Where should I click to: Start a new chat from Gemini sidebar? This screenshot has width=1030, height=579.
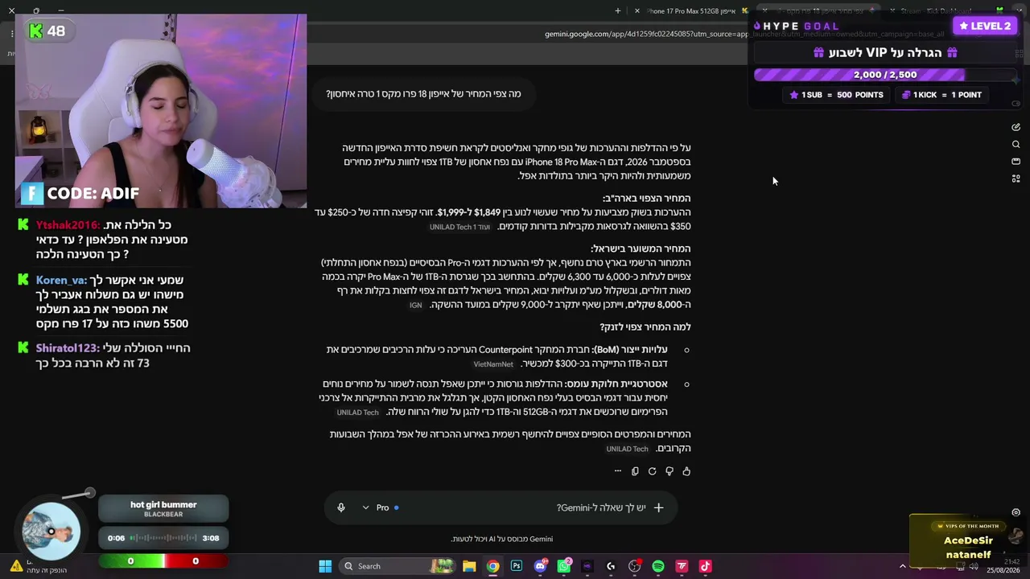(1016, 127)
